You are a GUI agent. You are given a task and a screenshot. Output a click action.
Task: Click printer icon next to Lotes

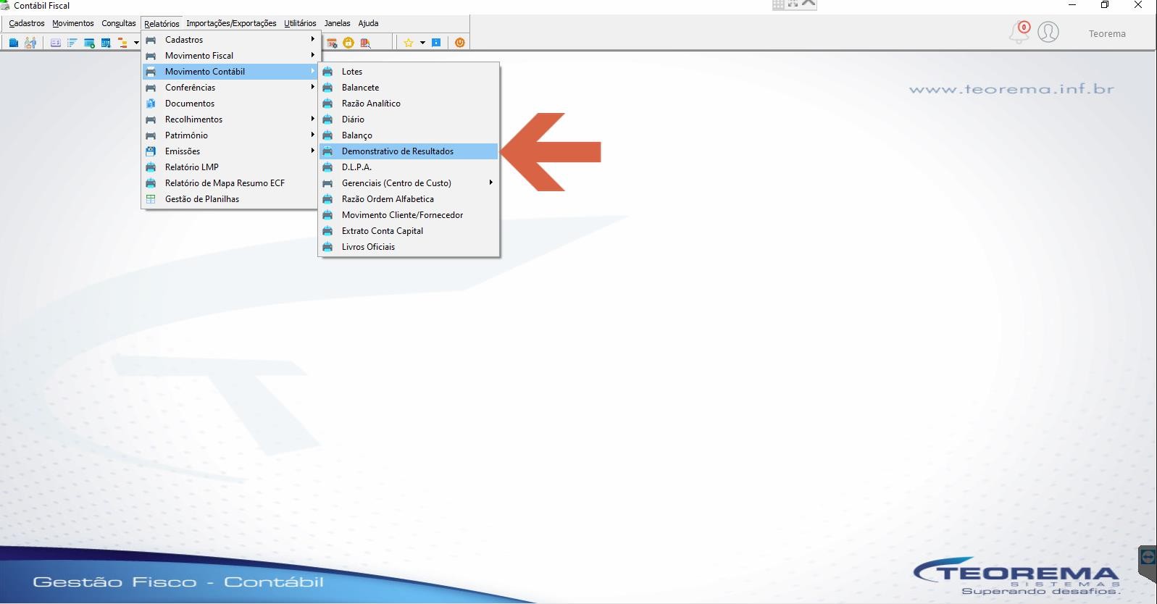point(327,72)
